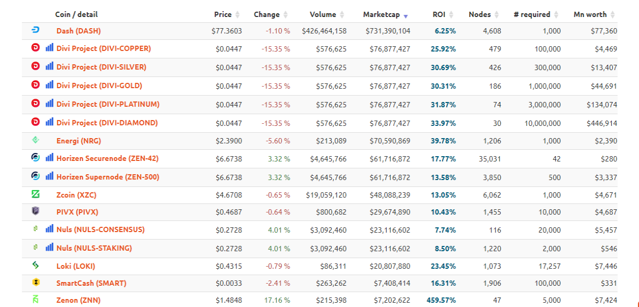This screenshot has width=639, height=307.
Task: Click ZEN-42 nodes count 35,031
Action: [x=490, y=158]
